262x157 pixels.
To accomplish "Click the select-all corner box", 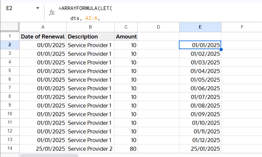I will click(9, 27).
